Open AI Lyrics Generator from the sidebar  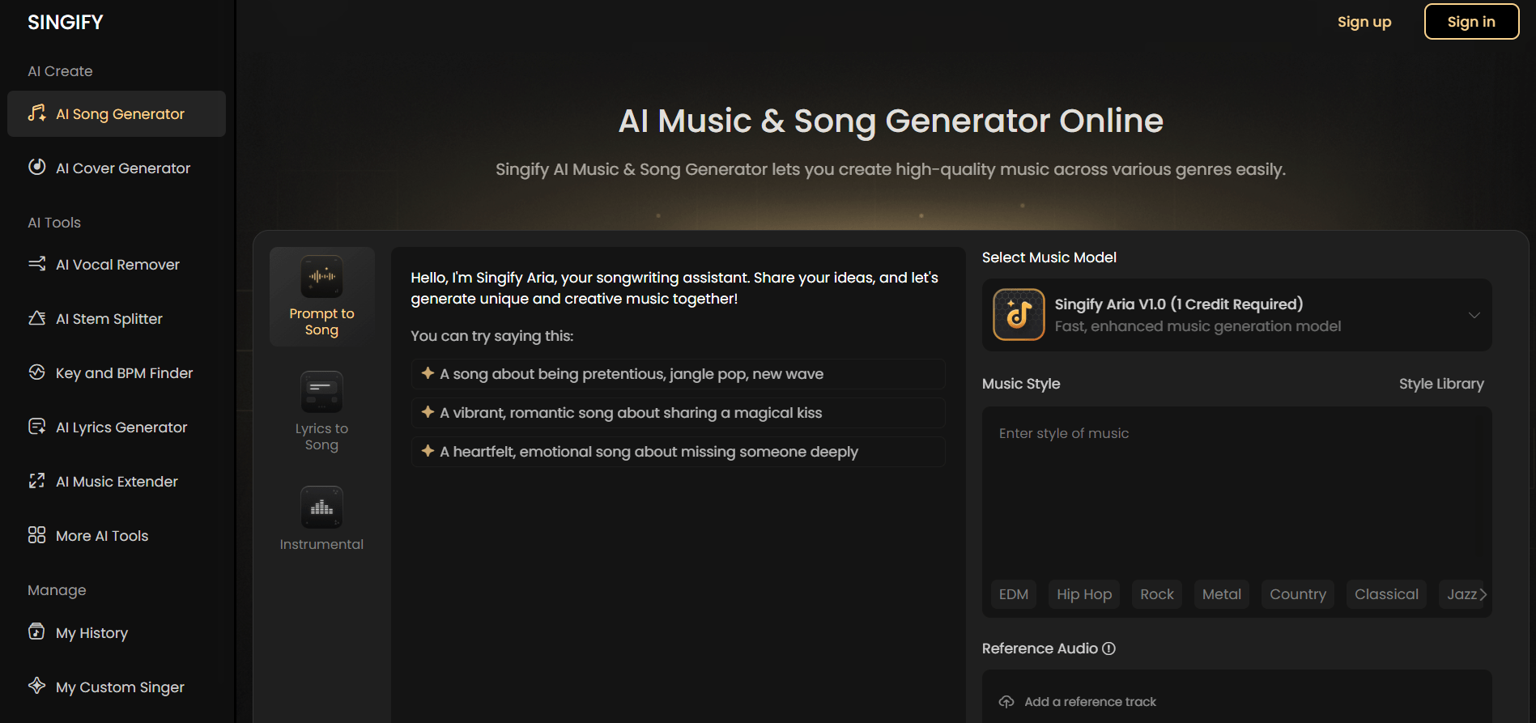coord(117,427)
